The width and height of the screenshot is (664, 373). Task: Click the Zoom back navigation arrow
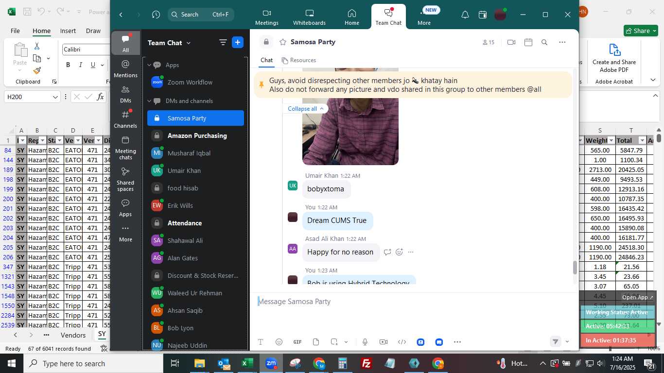121,15
